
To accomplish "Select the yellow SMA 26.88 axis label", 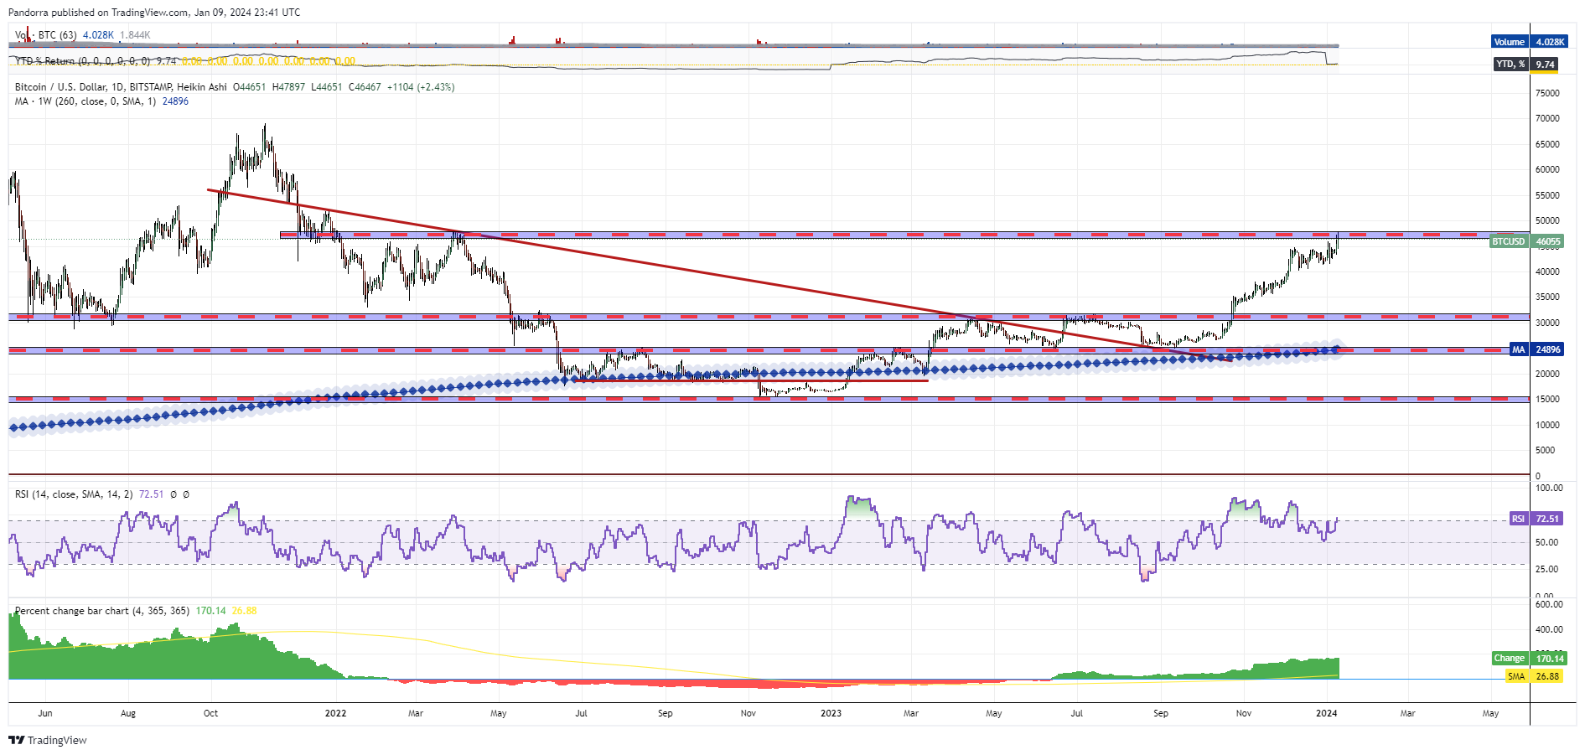I will point(1534,676).
